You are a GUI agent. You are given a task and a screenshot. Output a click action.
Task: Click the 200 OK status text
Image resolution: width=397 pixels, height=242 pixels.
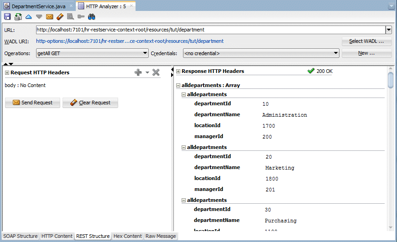pyautogui.click(x=324, y=71)
